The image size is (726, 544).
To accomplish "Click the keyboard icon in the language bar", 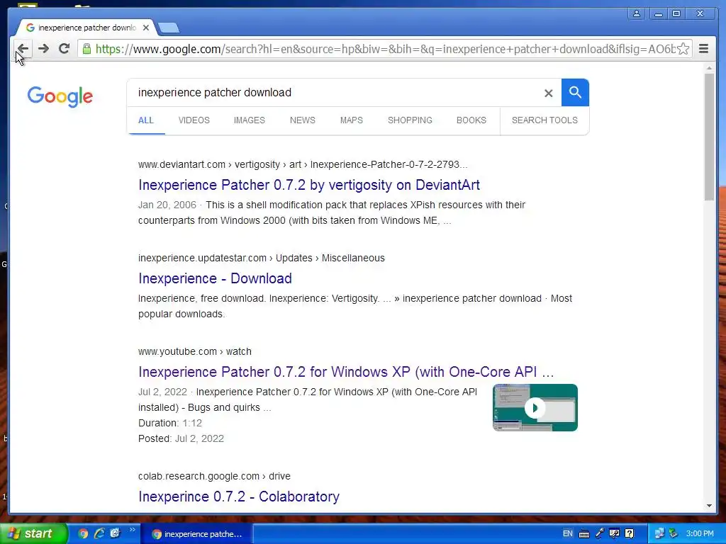I will point(584,534).
